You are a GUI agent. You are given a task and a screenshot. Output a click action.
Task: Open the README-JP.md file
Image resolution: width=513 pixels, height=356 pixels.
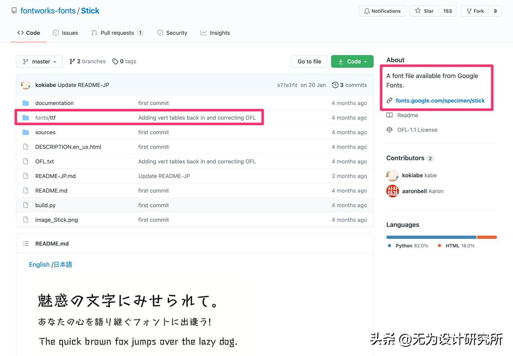(x=55, y=176)
